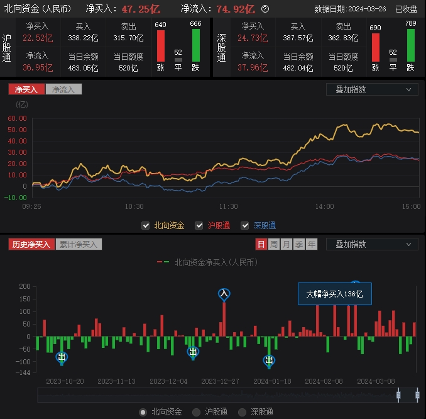Click the 沪股通 gray 平 bar showing 52
426x419 pixels.
point(178,60)
